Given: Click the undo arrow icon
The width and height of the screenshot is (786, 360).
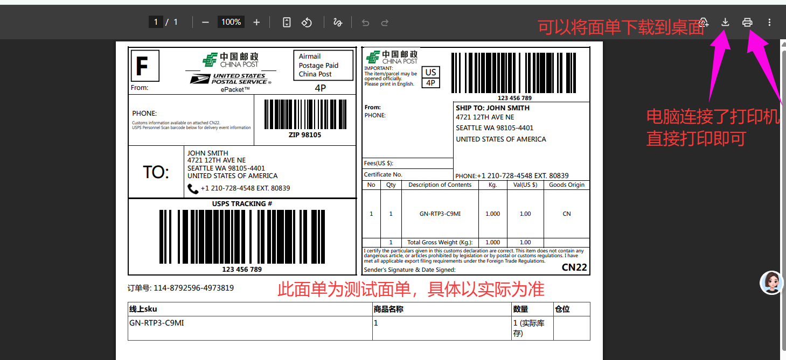Looking at the screenshot, I should tap(366, 23).
